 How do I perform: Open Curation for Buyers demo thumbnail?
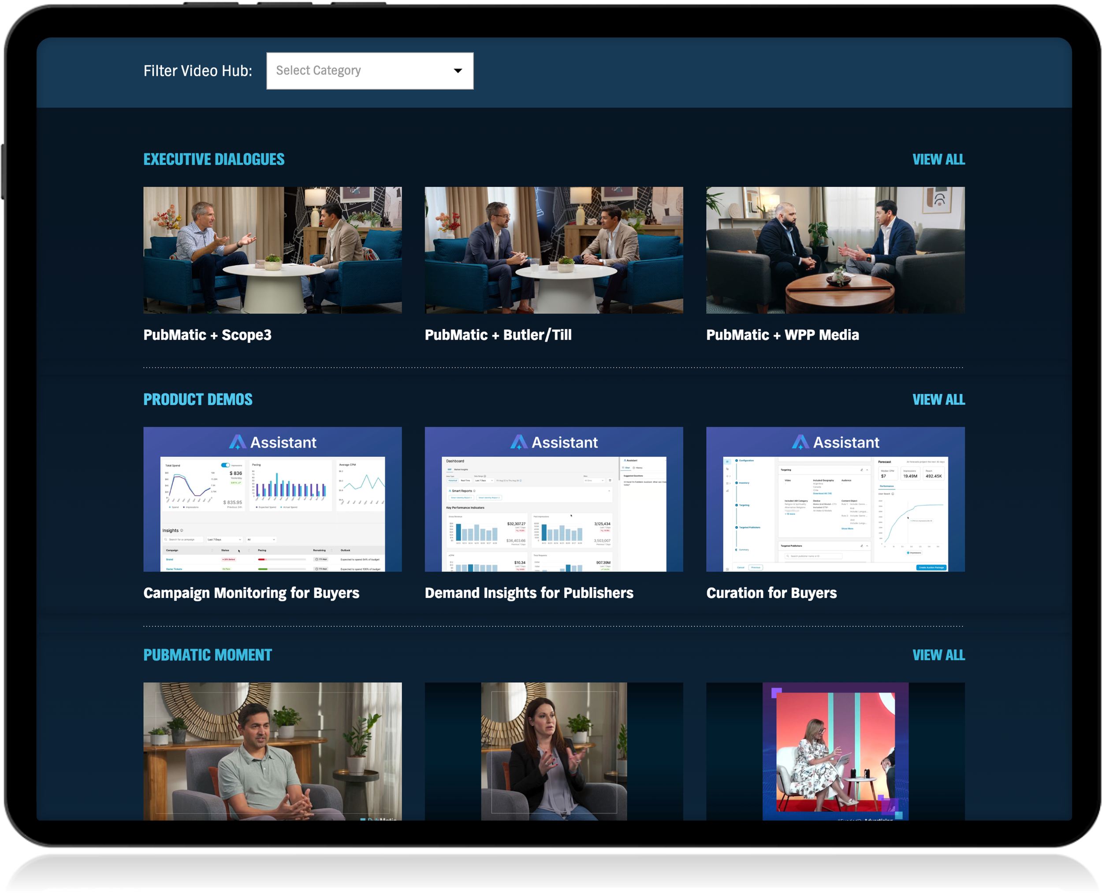tap(835, 499)
